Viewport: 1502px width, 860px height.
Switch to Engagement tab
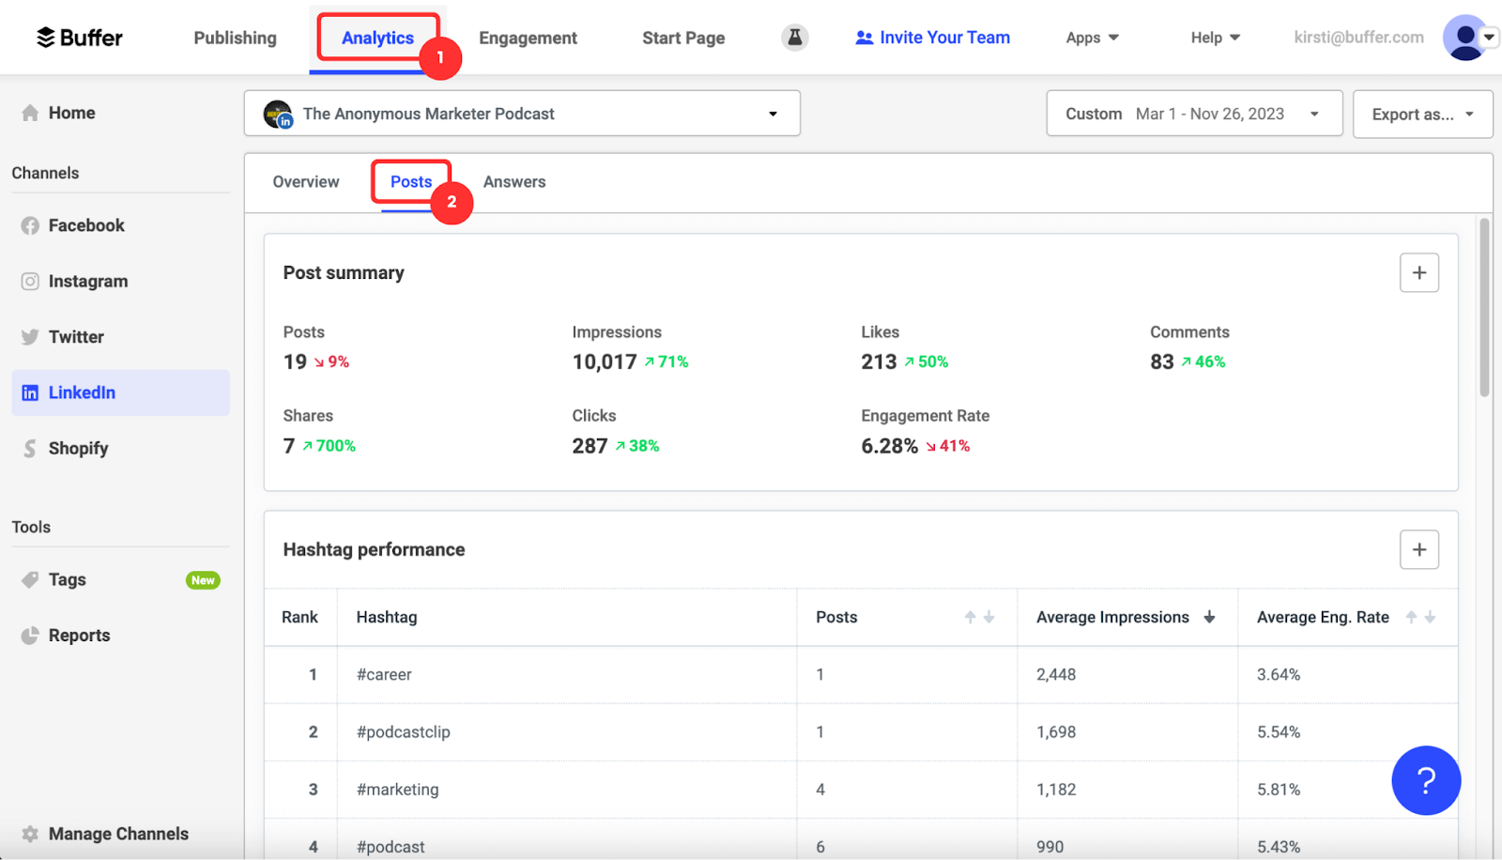528,38
